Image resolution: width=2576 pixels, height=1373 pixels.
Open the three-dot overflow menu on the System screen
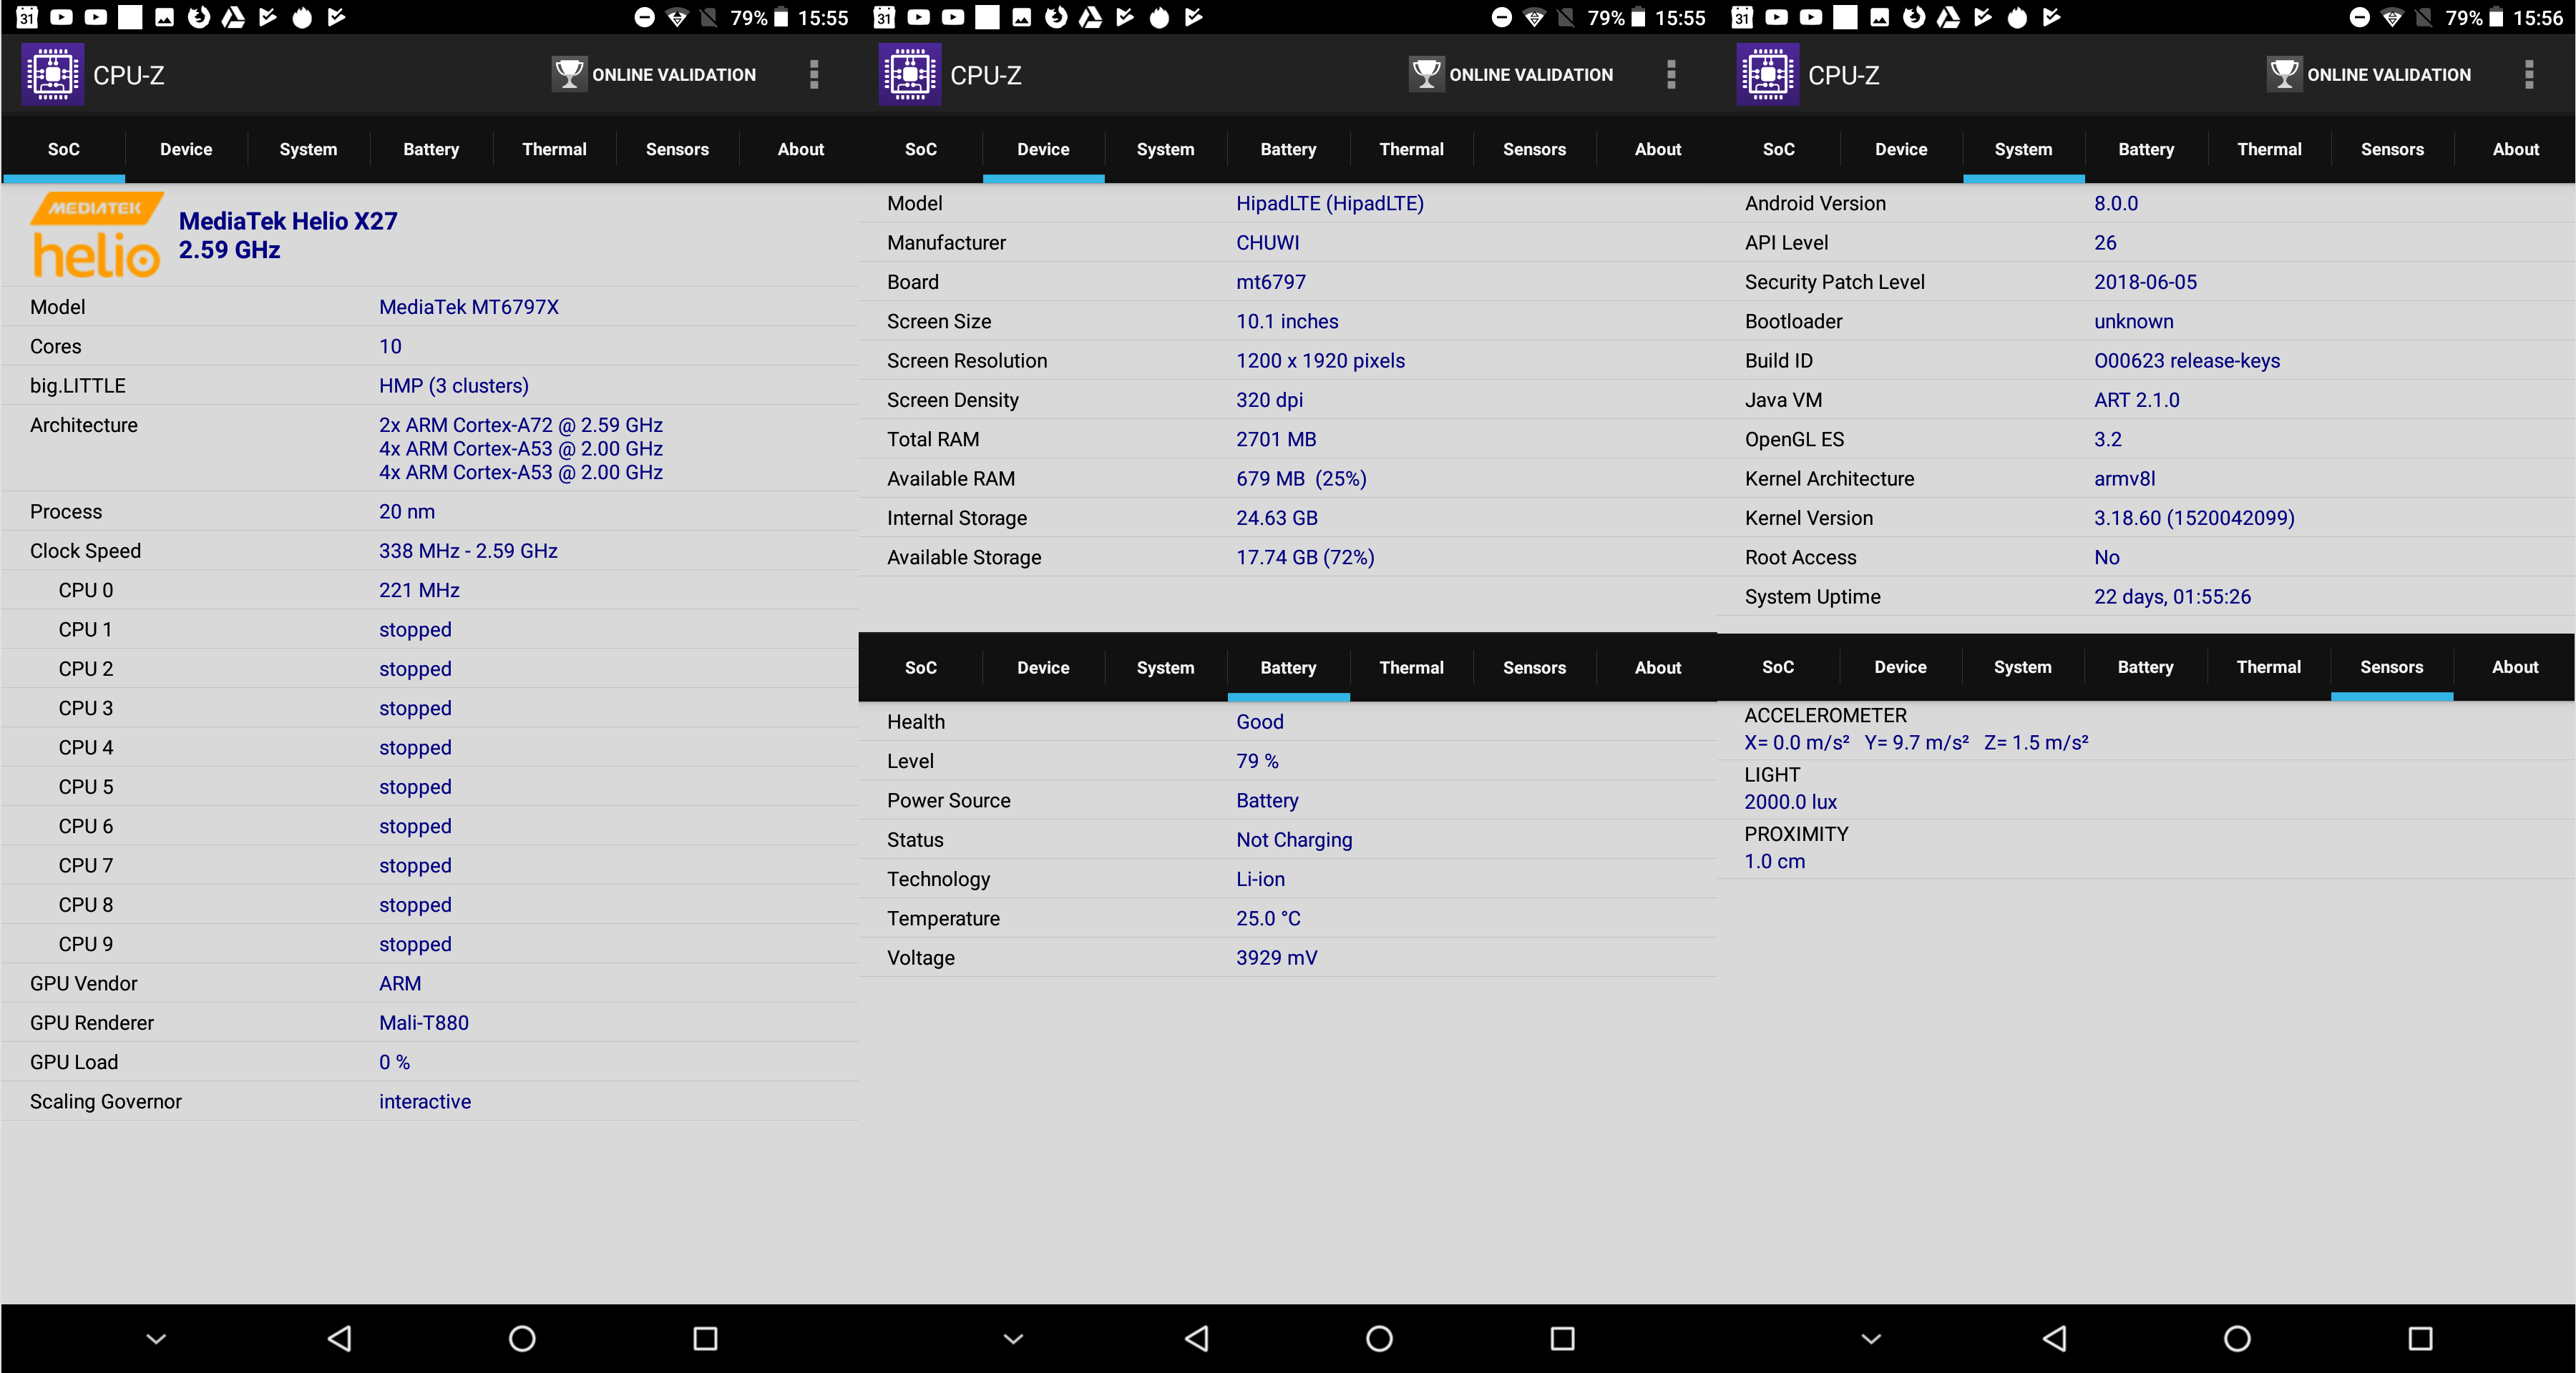tap(2529, 74)
